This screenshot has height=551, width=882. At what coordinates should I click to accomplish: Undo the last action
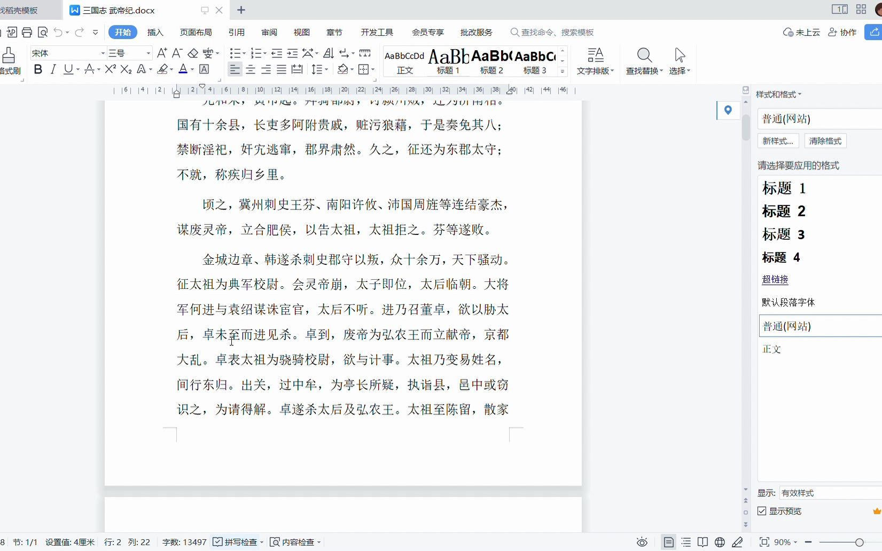coord(58,32)
